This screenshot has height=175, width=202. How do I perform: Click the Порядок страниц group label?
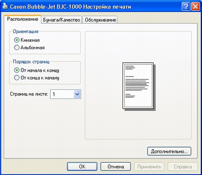click(x=31, y=61)
